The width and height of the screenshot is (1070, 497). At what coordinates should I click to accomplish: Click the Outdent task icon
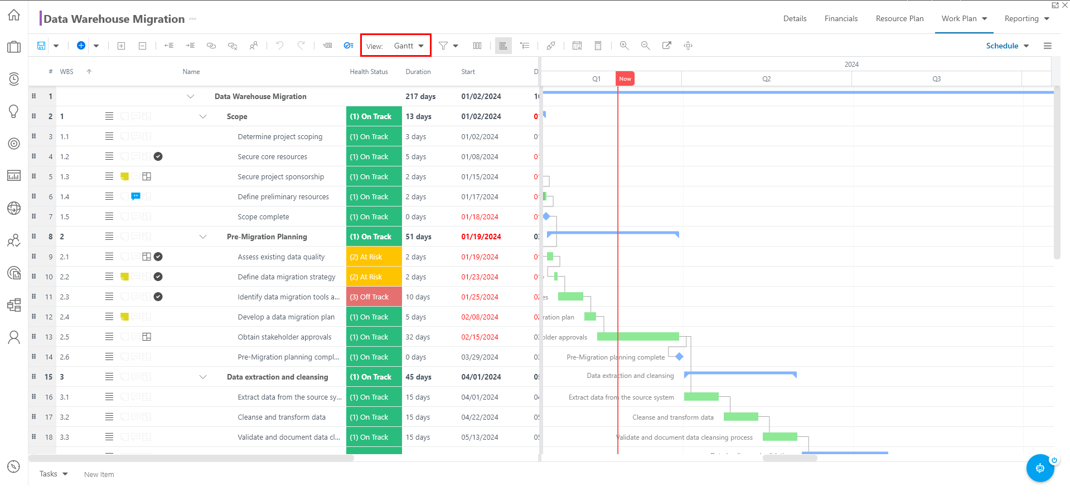[169, 46]
